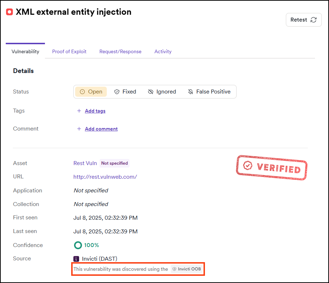Viewport: 329px width, 283px height.
Task: Click the red severity icon beside the vulnerability title
Action: (9, 12)
